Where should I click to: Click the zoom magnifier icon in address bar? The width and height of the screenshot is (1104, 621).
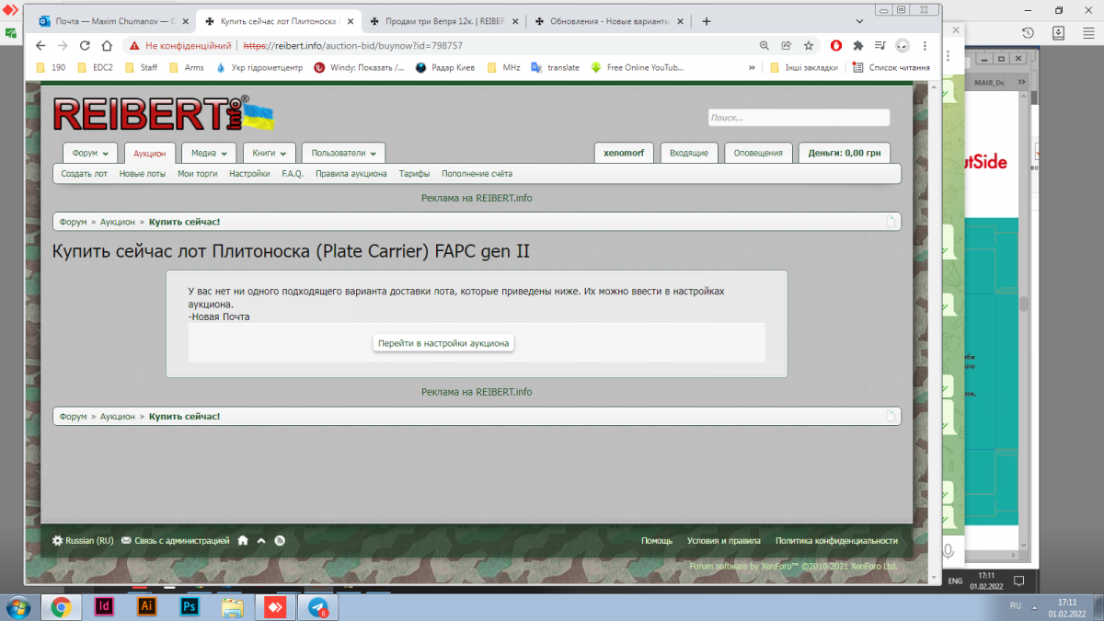[x=764, y=45]
